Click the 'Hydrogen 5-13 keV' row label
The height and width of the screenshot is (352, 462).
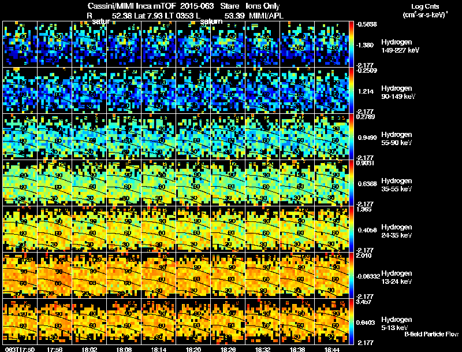(397, 324)
